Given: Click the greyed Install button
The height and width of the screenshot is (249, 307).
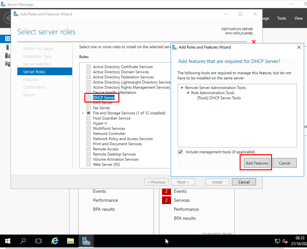Looking at the screenshot, I should tap(217, 182).
